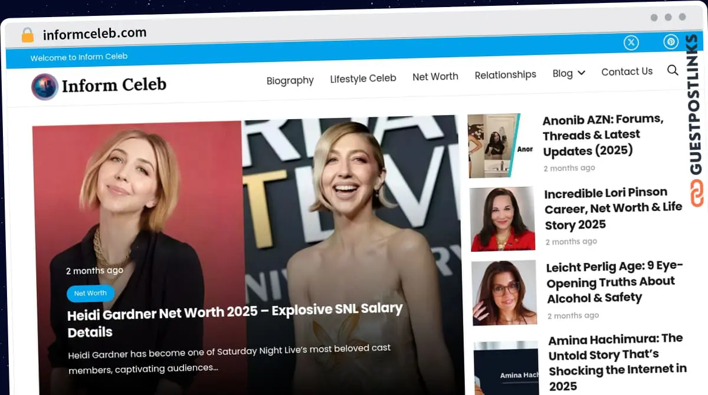Click the informceleb.com address field

click(x=94, y=34)
